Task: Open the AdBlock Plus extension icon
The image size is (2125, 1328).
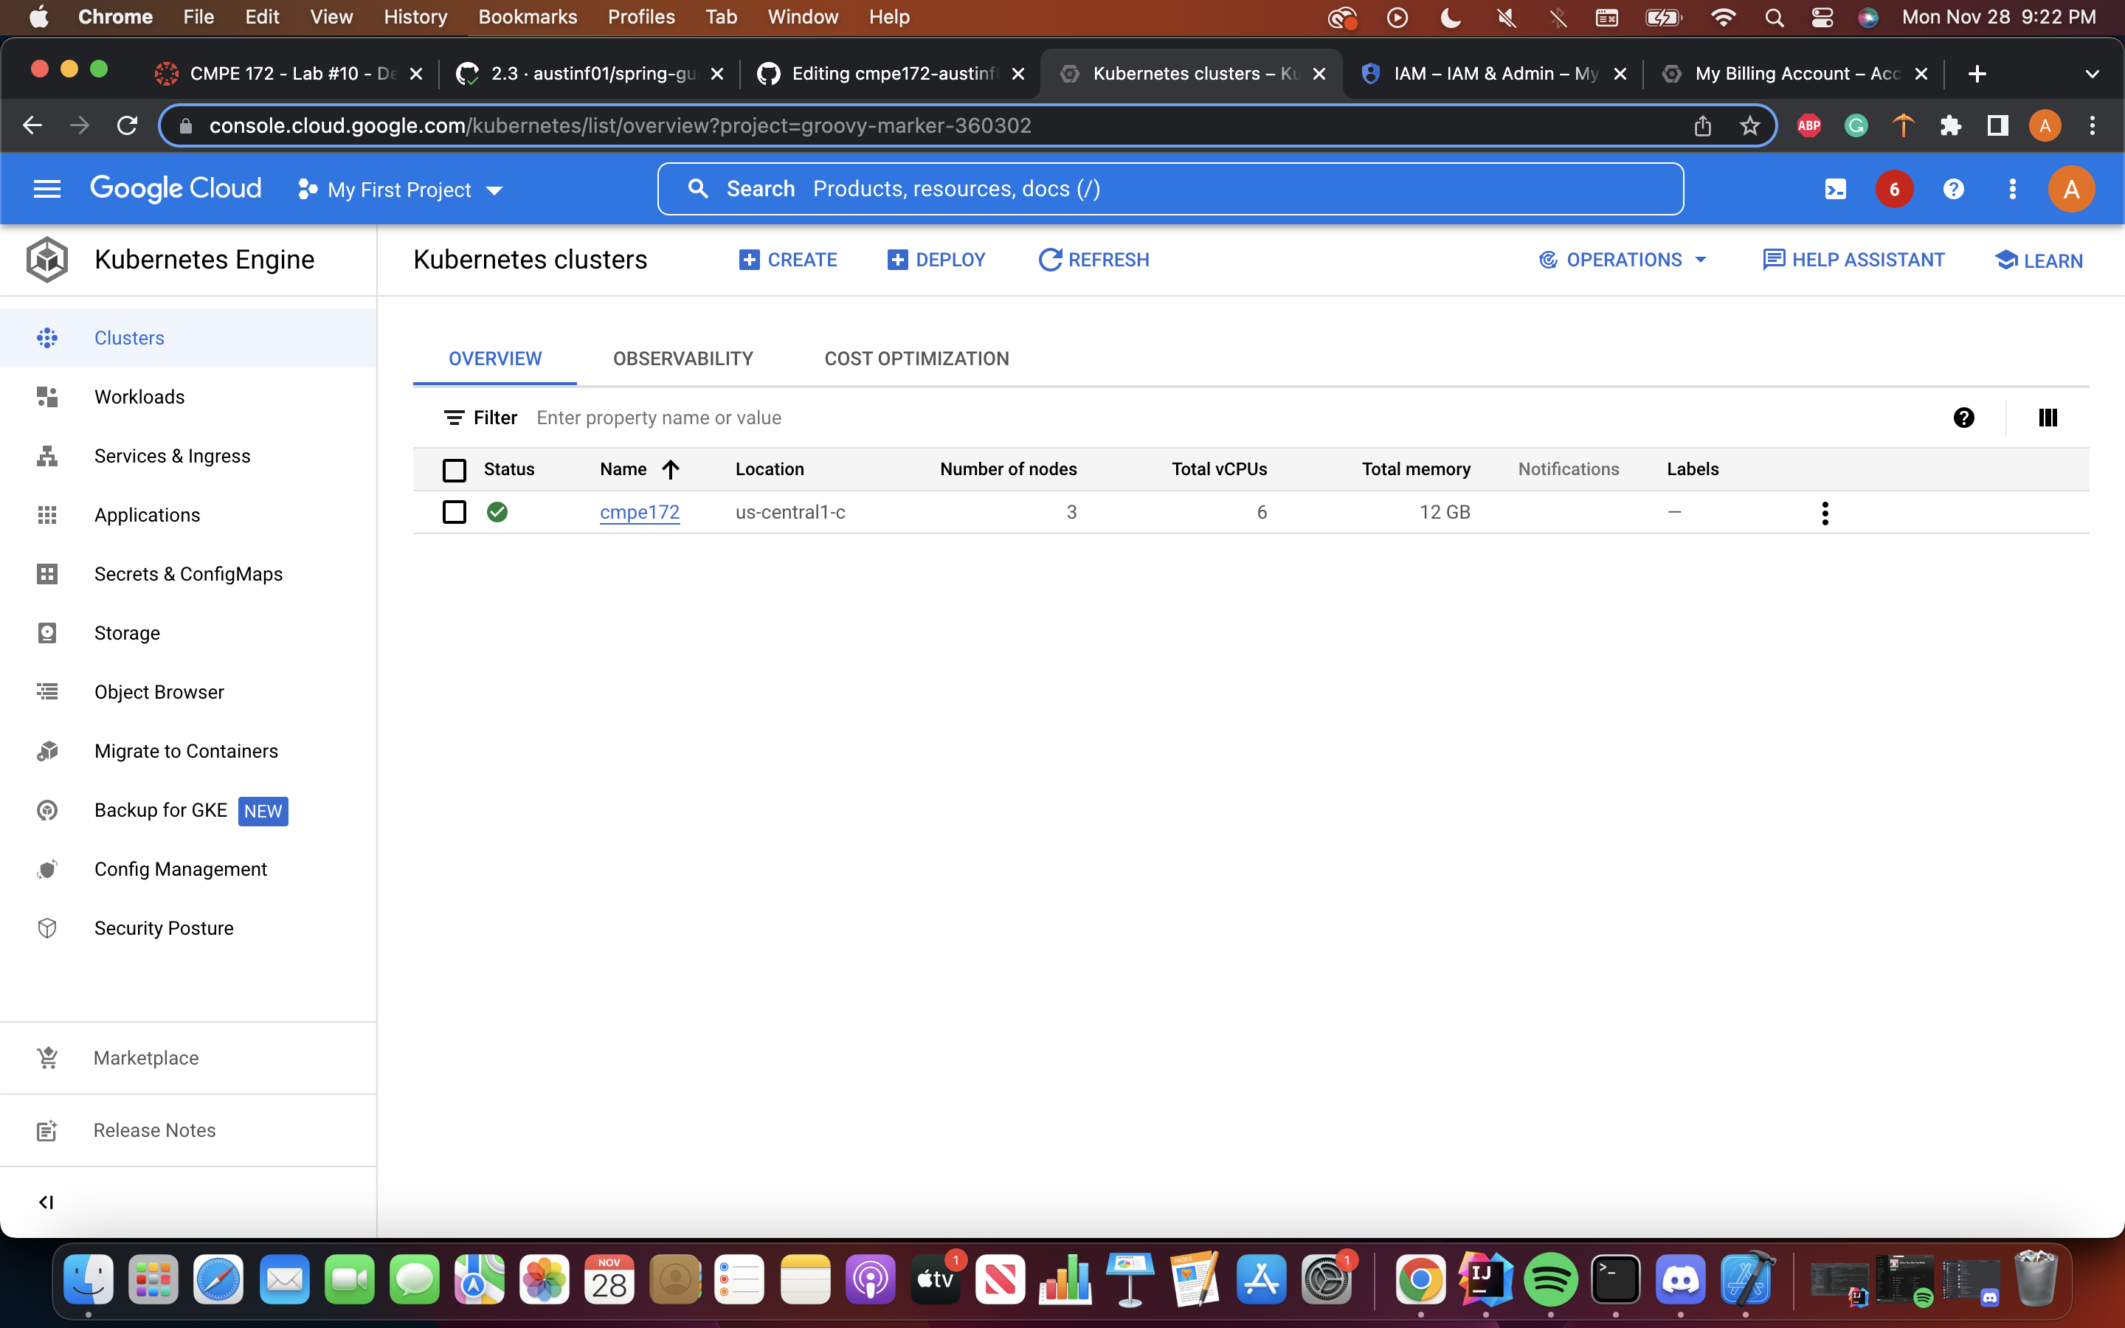Action: (x=1808, y=125)
